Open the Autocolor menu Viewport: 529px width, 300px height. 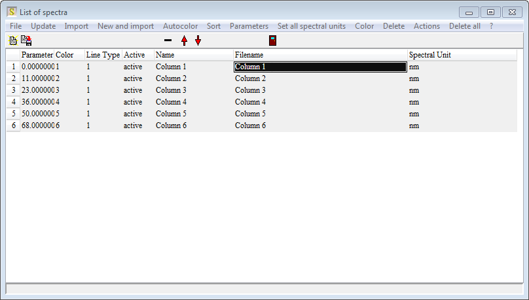click(180, 26)
